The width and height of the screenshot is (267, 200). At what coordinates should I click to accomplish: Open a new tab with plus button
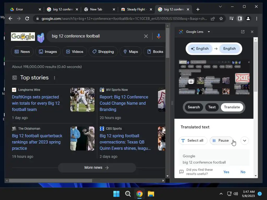(198, 9)
